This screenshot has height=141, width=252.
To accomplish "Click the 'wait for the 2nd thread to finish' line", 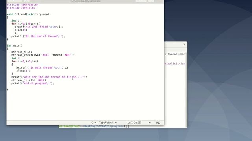I will (49, 77).
